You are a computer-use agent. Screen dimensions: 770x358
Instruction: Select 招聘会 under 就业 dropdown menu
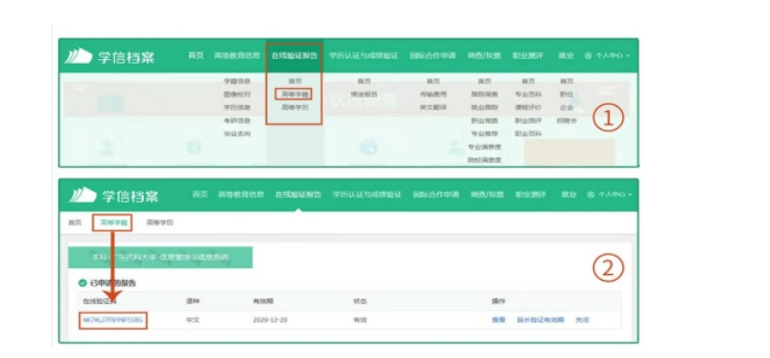[567, 121]
